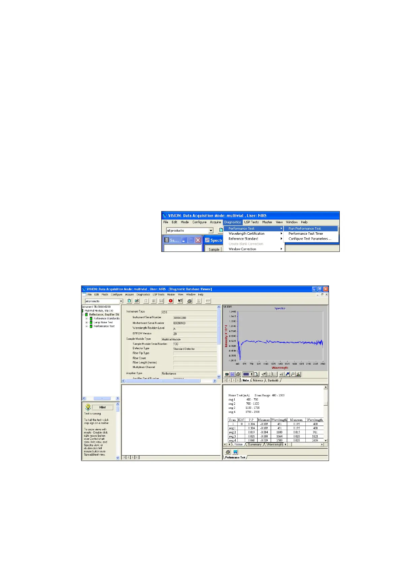This screenshot has width=401, height=567.
Task: Click EPROM Version field showing 29
Action: (x=195, y=334)
